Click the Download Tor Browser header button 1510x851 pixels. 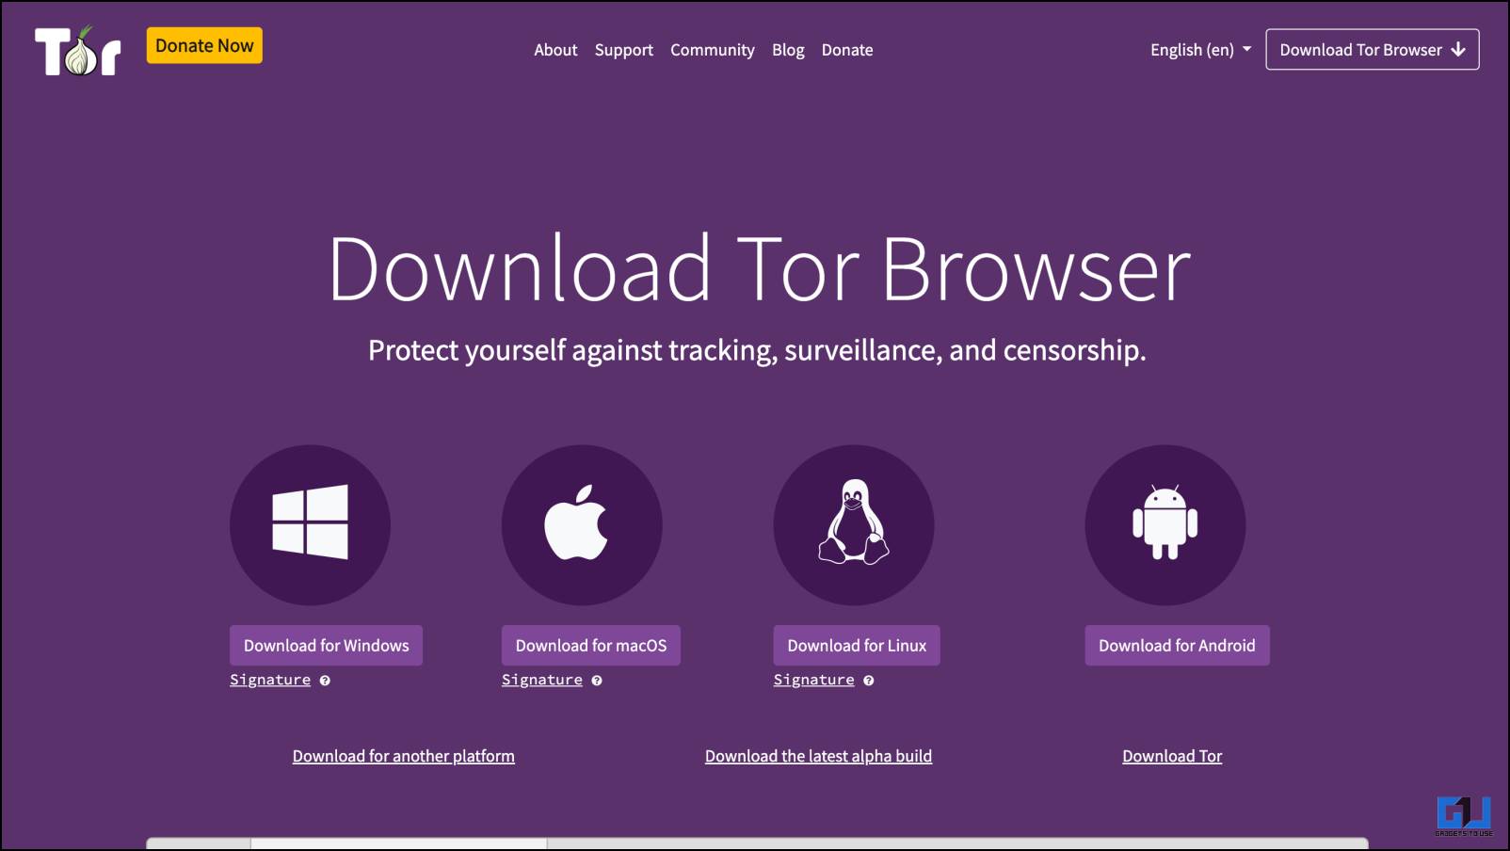(1373, 50)
